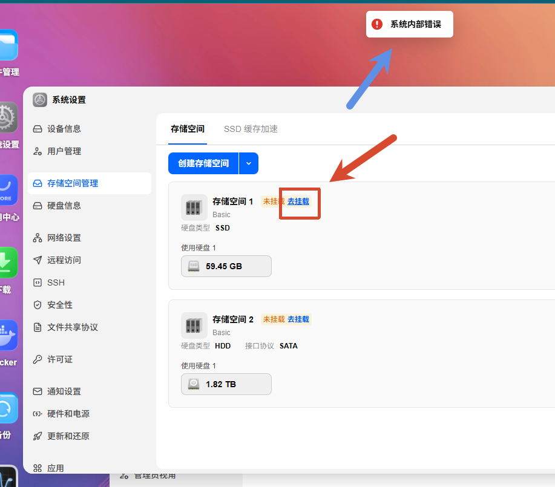The height and width of the screenshot is (487, 555).
Task: Click the 应用 grid icon
Action: tap(38, 468)
